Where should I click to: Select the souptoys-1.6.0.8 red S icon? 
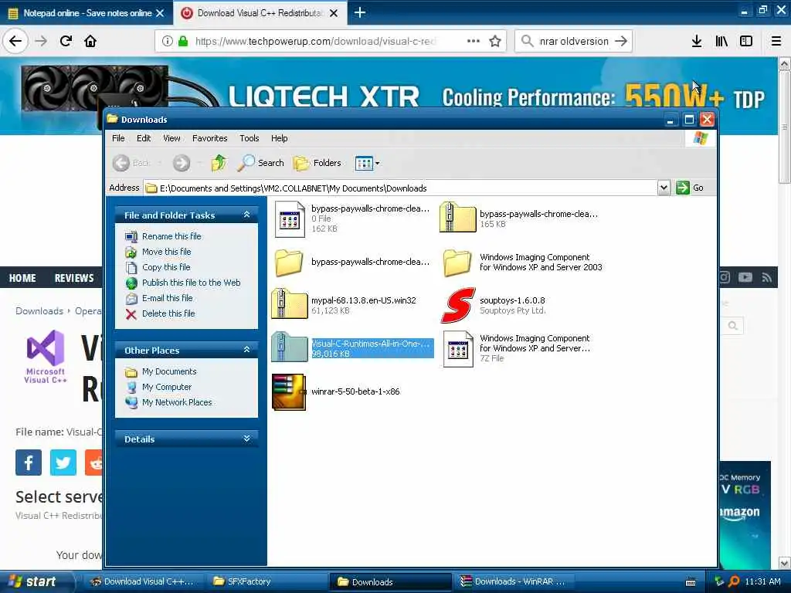pos(458,305)
